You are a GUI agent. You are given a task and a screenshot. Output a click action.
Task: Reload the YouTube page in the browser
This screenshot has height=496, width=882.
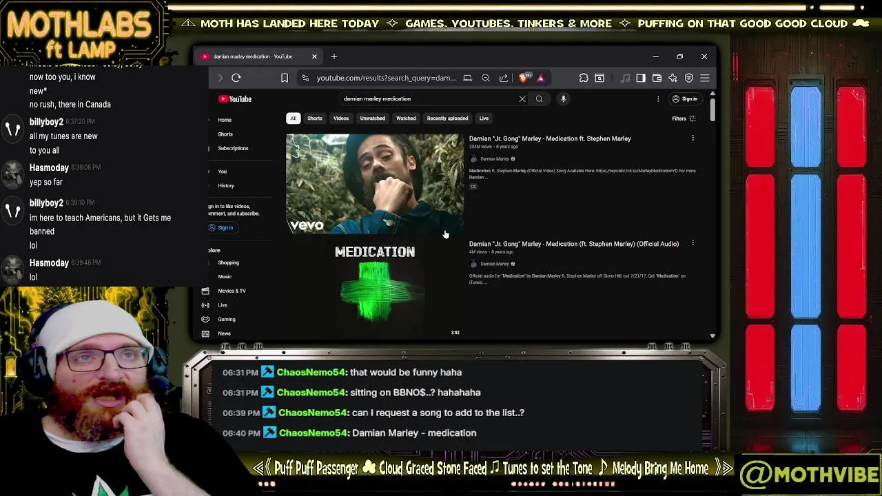[236, 78]
